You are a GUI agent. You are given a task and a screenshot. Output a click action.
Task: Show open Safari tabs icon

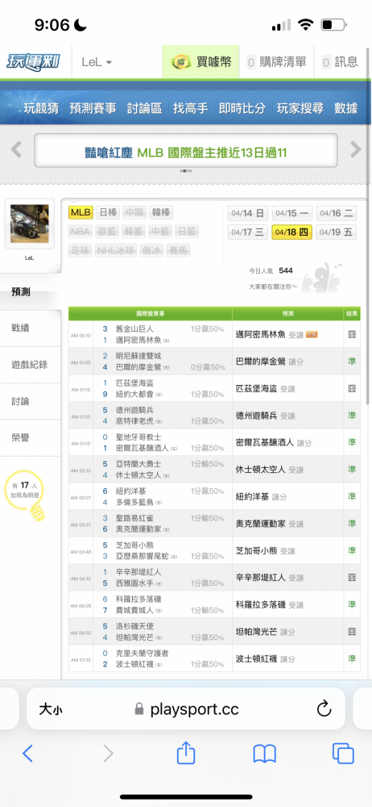343,754
